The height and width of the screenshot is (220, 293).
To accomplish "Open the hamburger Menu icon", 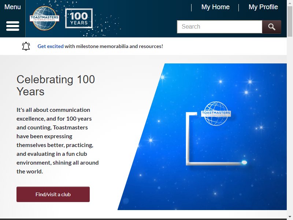I will click(x=13, y=26).
